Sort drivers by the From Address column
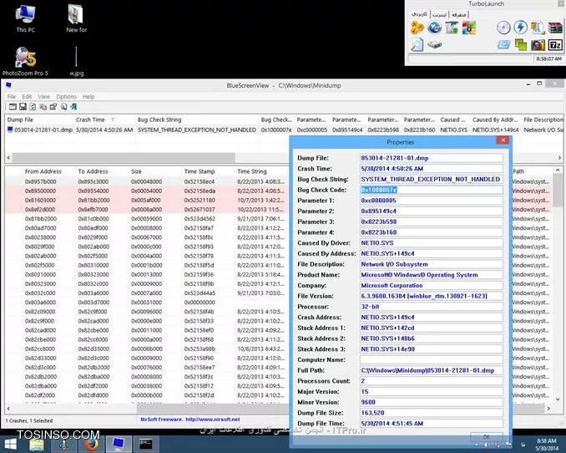Viewport: 566px width, 453px height. coord(43,171)
